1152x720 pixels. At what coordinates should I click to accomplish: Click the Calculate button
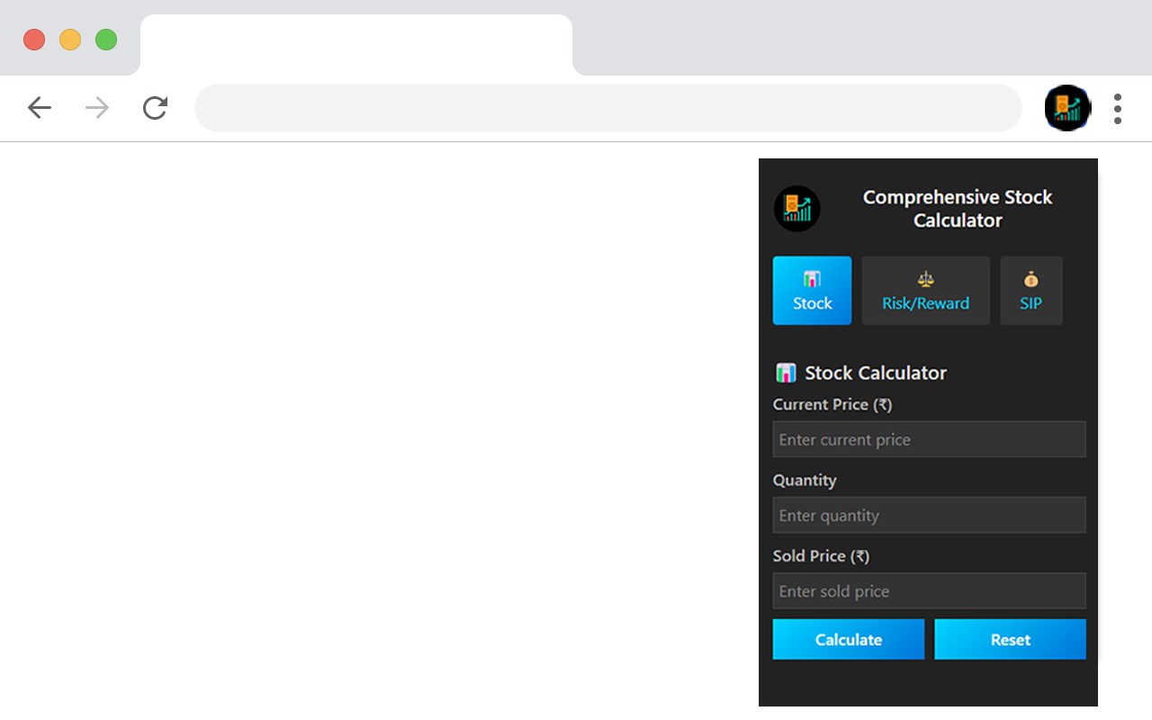[x=849, y=639]
